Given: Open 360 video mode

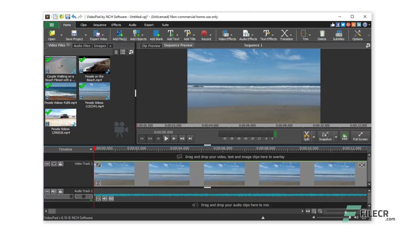Looking at the screenshot, I should click(x=344, y=136).
